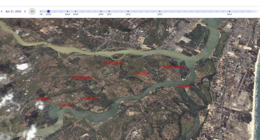Jump to latest imagery skip button

32,11
